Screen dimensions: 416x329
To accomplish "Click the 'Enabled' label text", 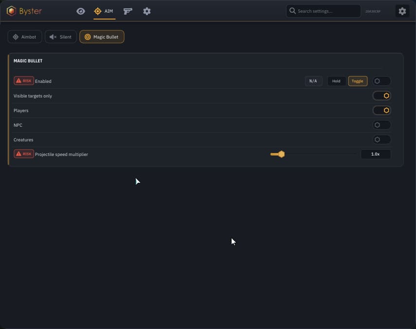I will [x=43, y=81].
